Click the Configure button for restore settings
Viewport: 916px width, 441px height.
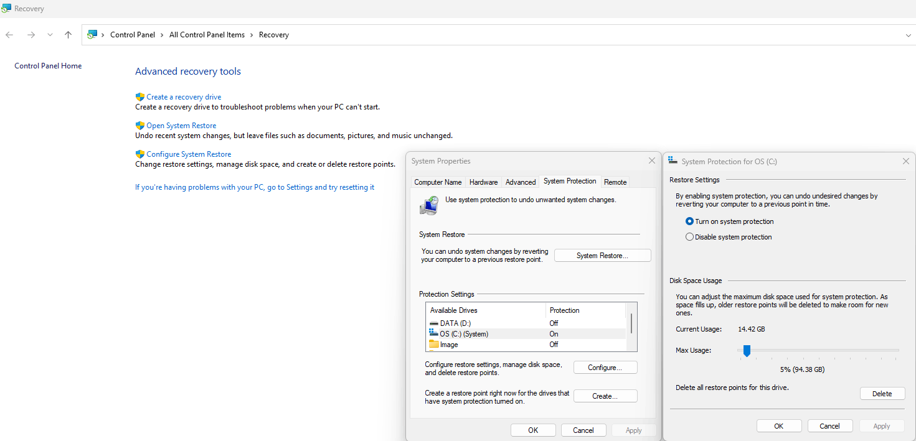[605, 367]
